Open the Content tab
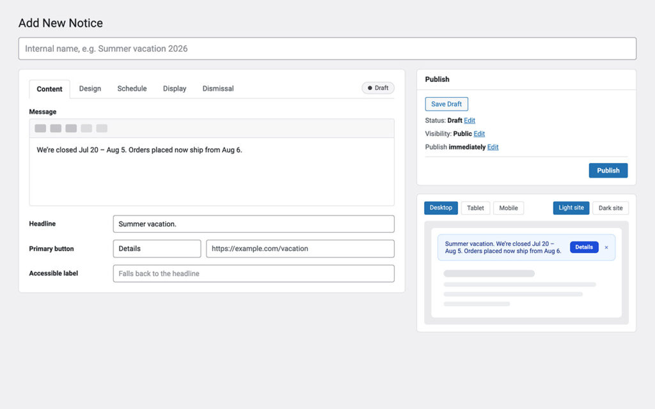The width and height of the screenshot is (655, 409). (x=49, y=89)
